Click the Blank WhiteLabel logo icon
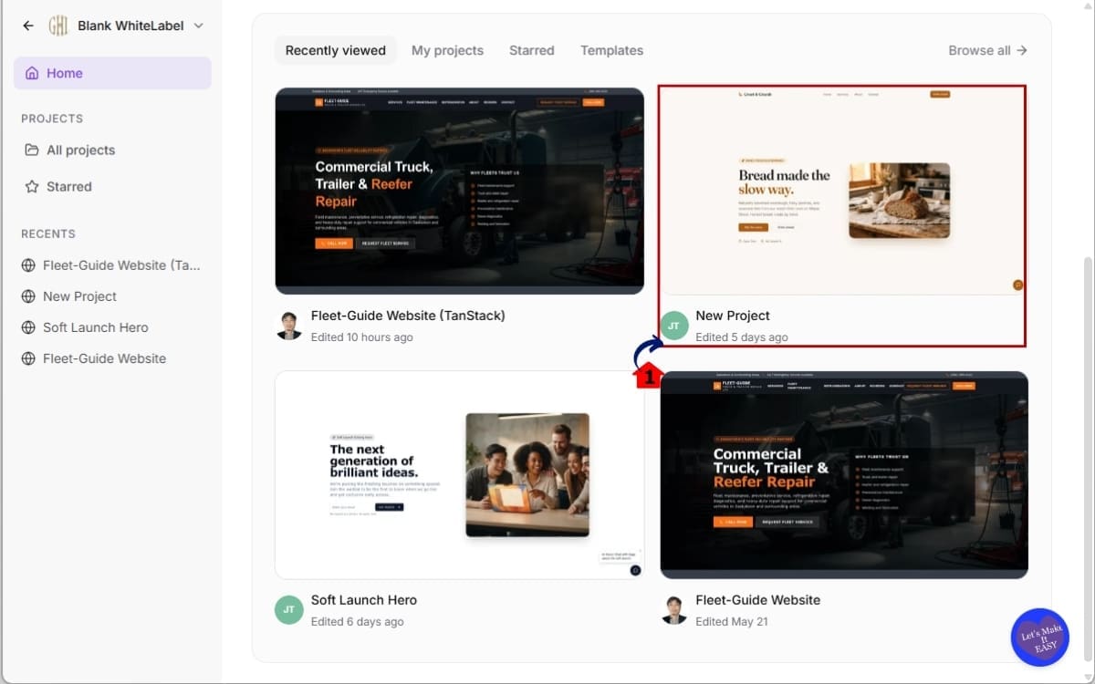Viewport: 1095px width, 684px height. [58, 26]
